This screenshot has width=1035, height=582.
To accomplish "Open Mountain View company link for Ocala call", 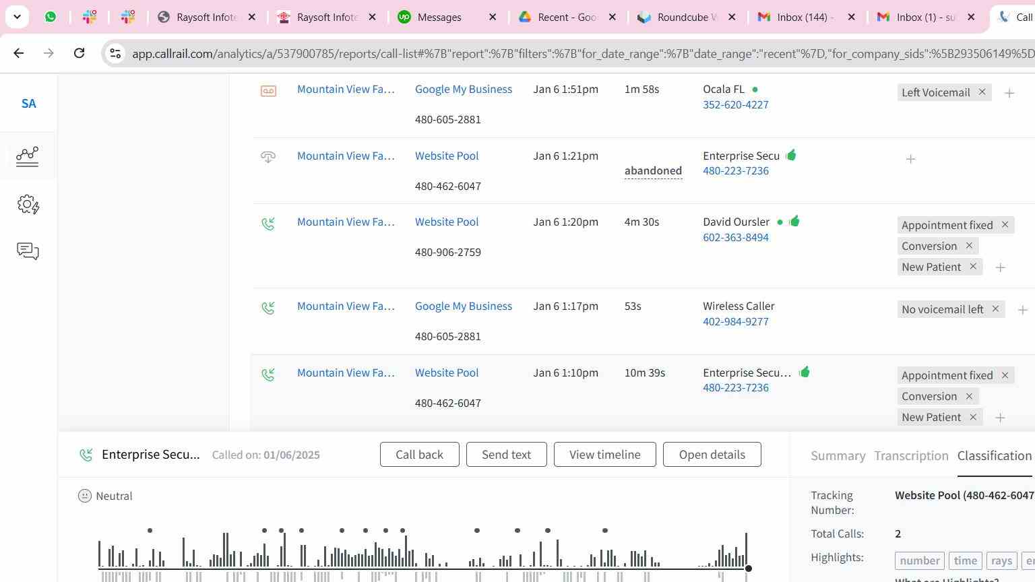I will coord(346,89).
